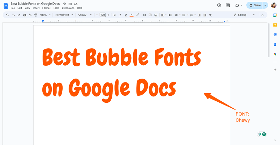The width and height of the screenshot is (280, 145).
Task: Toggle bold formatting
Action: [x=114, y=15]
